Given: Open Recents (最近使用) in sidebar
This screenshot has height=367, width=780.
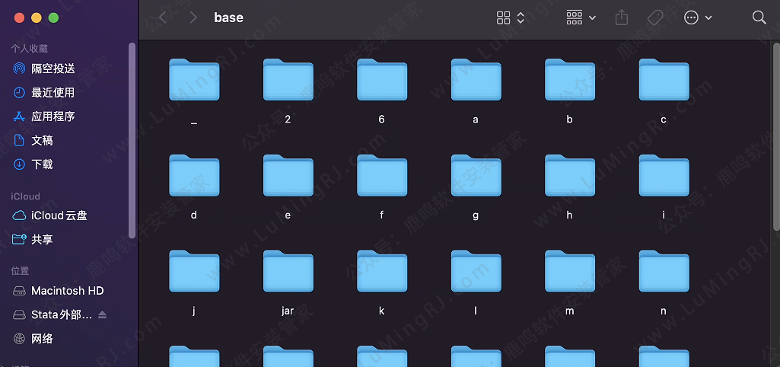Looking at the screenshot, I should (x=53, y=92).
